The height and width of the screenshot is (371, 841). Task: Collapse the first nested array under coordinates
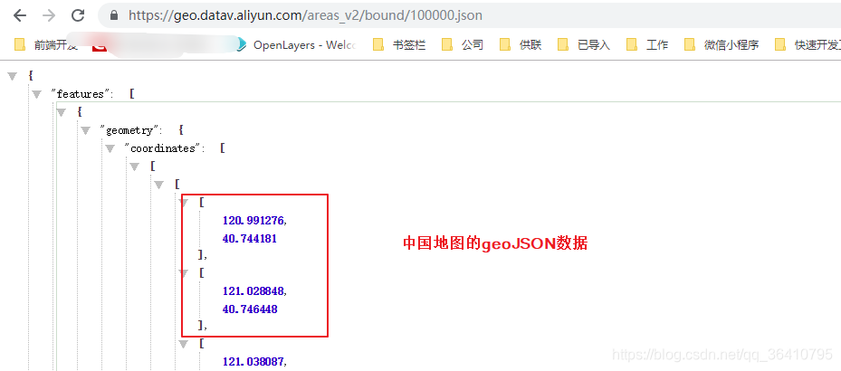[x=135, y=166]
